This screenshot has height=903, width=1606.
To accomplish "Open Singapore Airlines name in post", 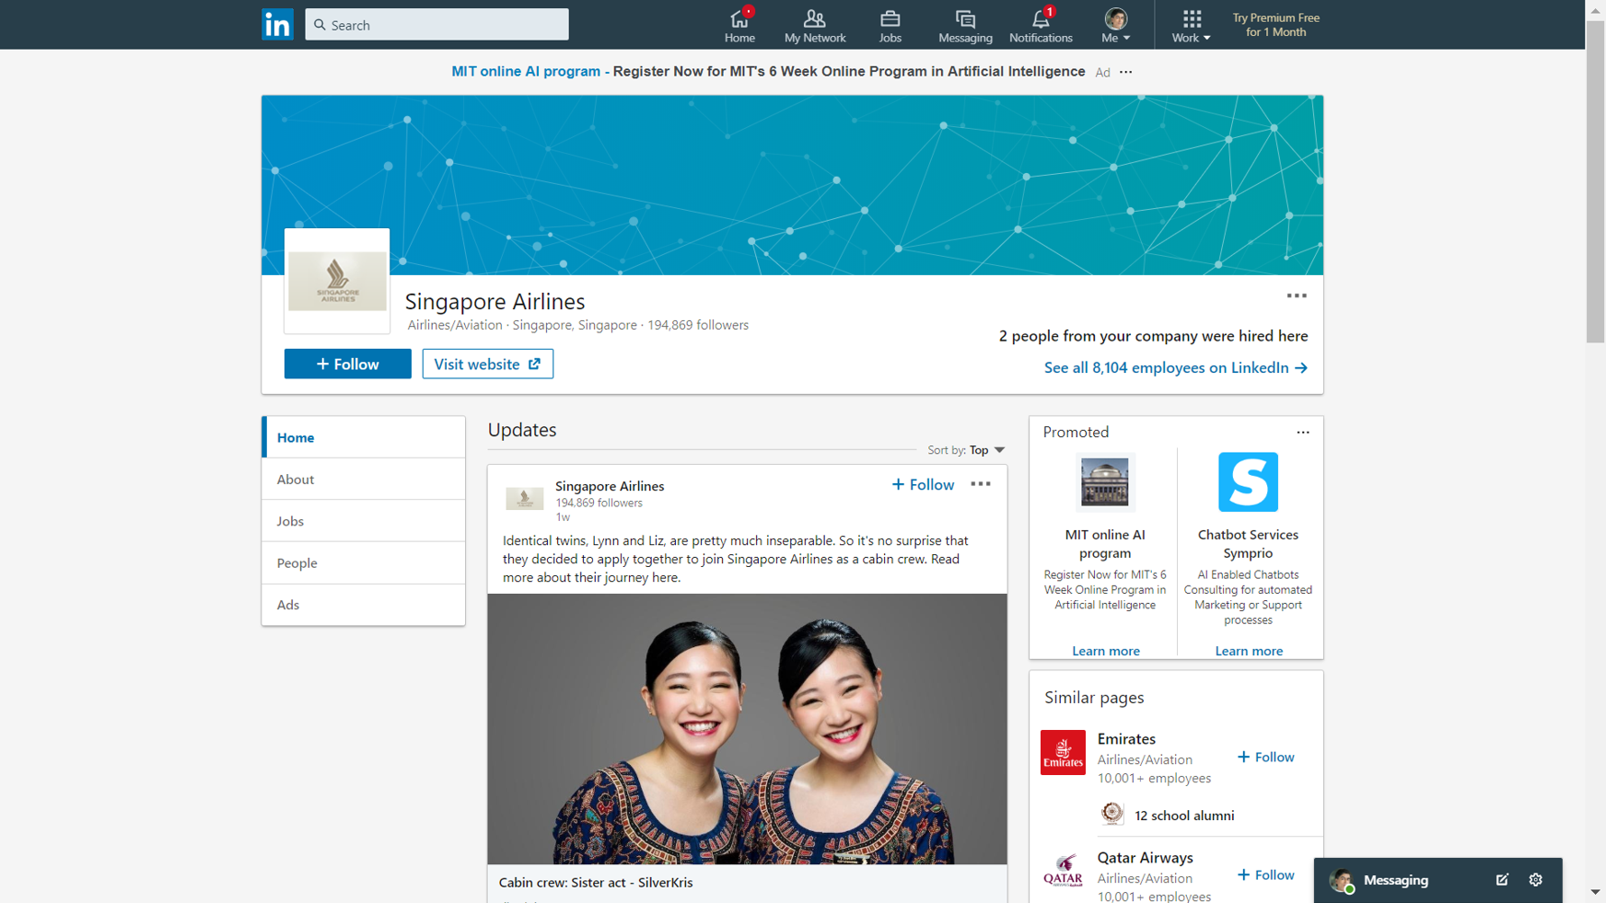I will 610,486.
